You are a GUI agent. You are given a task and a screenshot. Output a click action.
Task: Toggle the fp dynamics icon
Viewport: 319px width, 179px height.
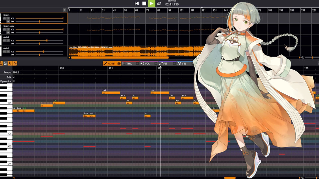pyautogui.click(x=15, y=63)
